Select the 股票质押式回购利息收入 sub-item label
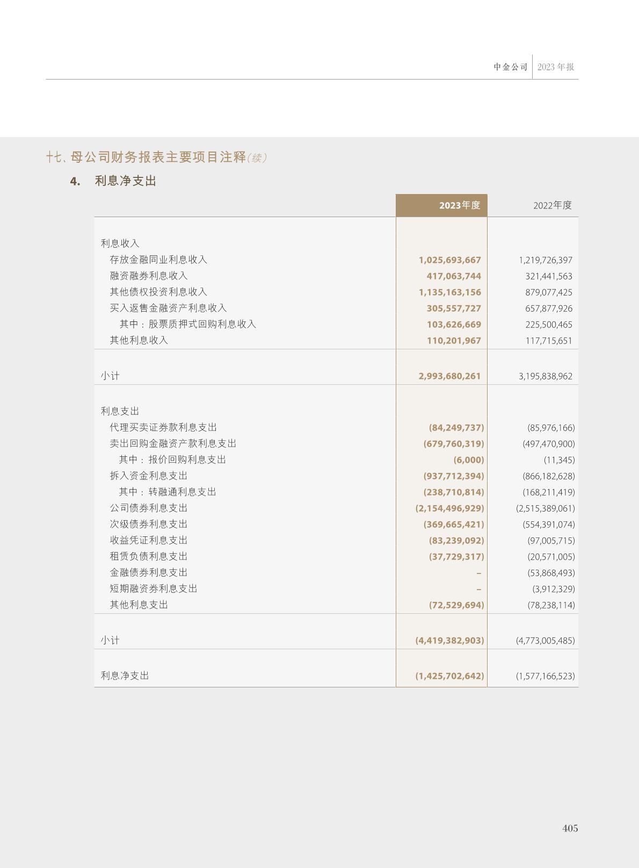This screenshot has height=868, width=639. (202, 324)
